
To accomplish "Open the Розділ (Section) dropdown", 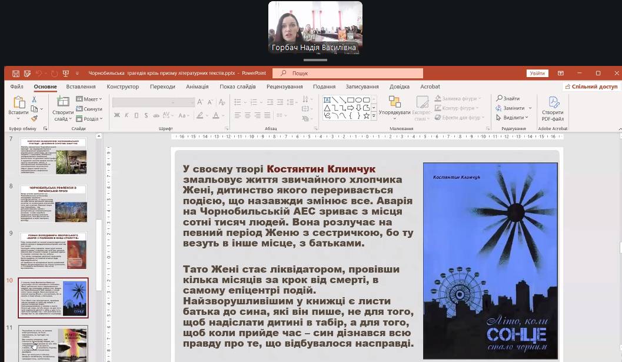I will click(89, 118).
